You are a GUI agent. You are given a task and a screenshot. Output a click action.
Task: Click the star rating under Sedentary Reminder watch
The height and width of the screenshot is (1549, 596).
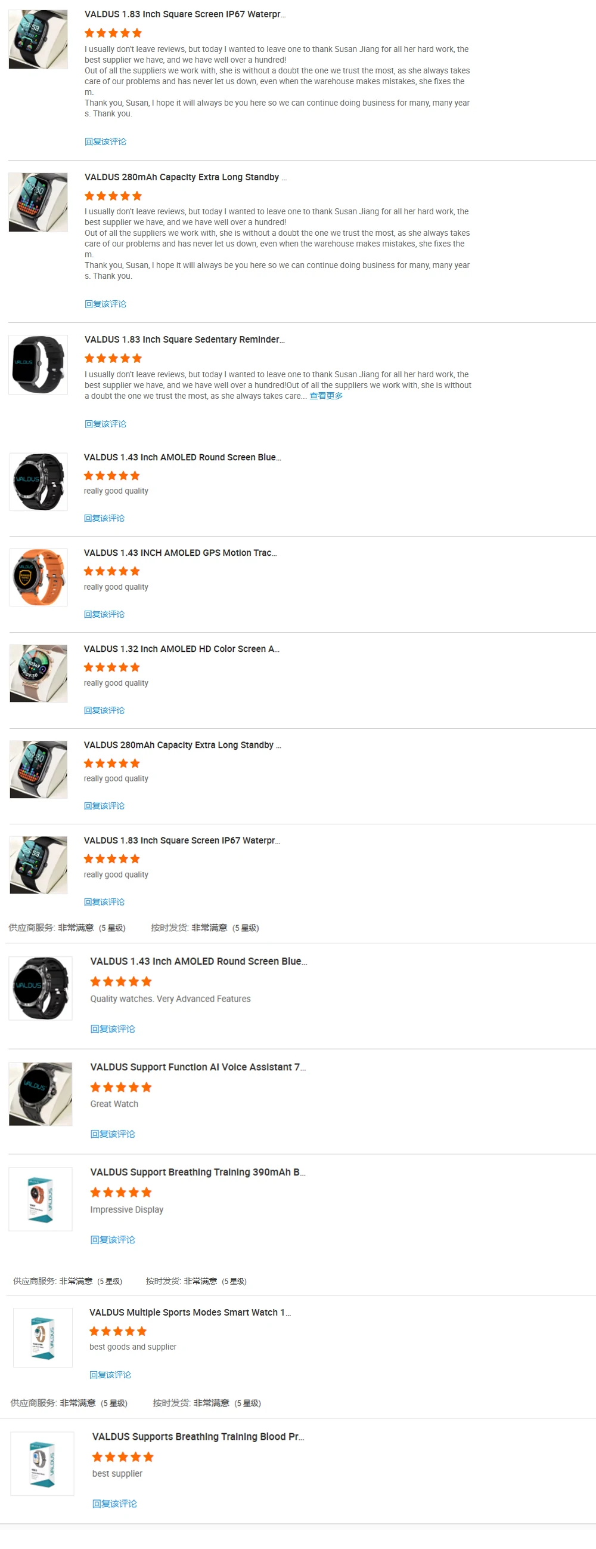click(x=113, y=358)
